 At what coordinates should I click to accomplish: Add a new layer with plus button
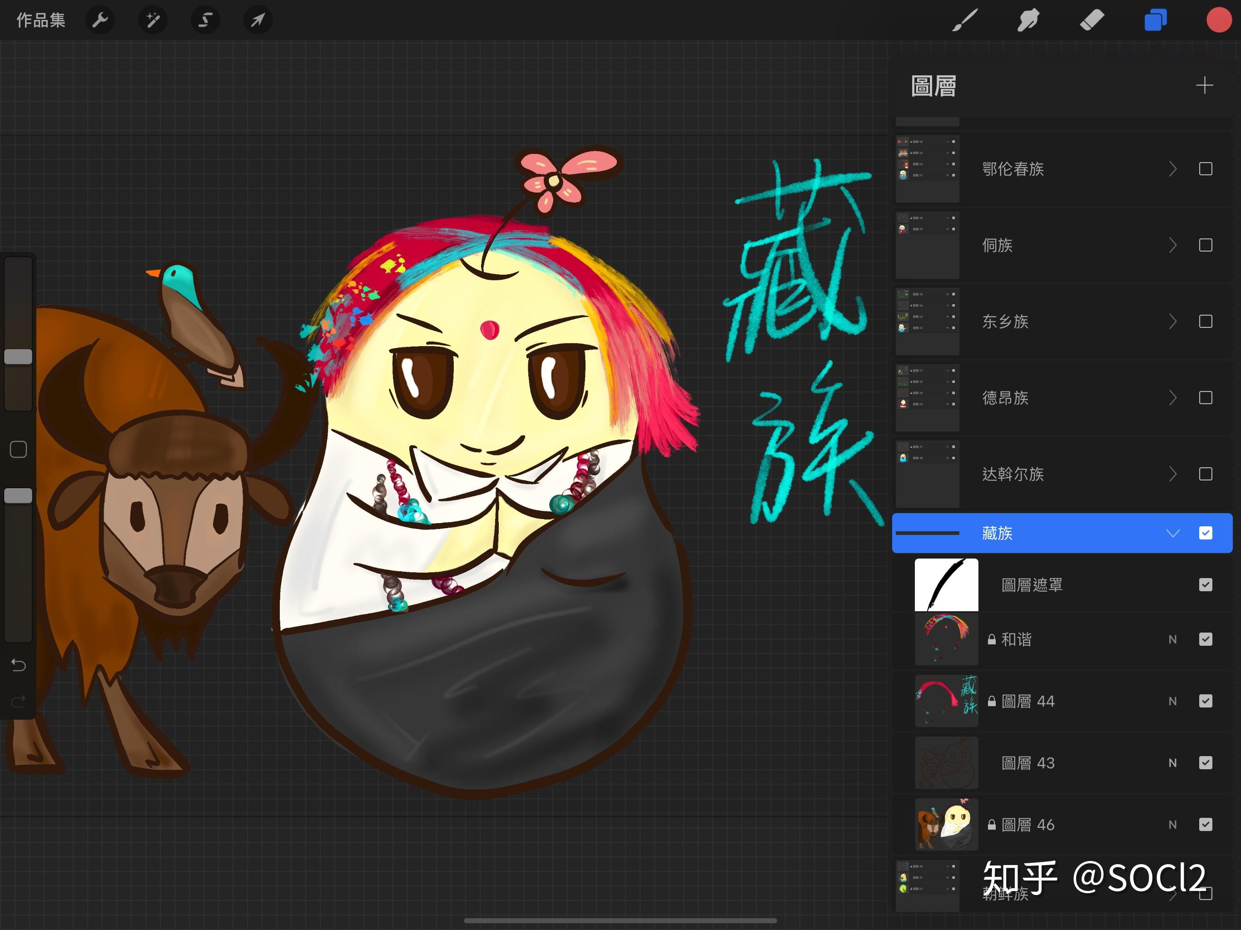pyautogui.click(x=1205, y=86)
